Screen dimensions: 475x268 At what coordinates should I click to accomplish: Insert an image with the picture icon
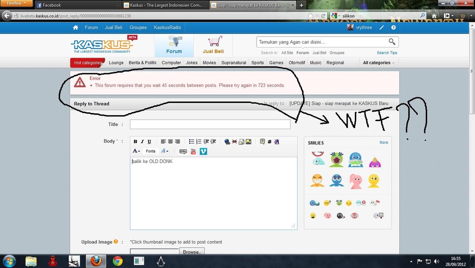click(x=249, y=142)
